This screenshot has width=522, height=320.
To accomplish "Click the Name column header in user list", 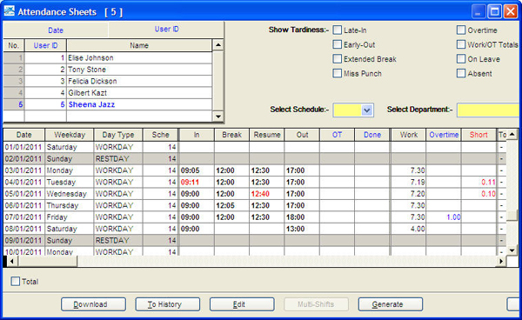I will (139, 45).
